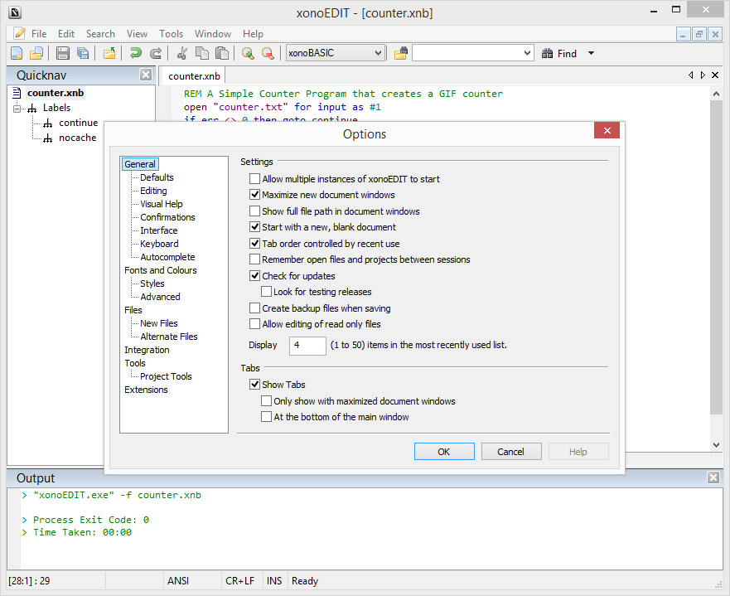The height and width of the screenshot is (596, 730).
Task: Close the Quicknav panel
Action: (146, 75)
